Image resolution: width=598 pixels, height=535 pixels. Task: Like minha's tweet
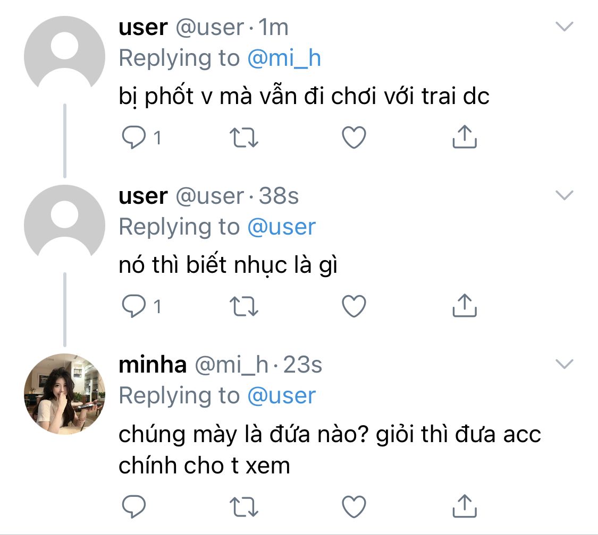pyautogui.click(x=353, y=506)
